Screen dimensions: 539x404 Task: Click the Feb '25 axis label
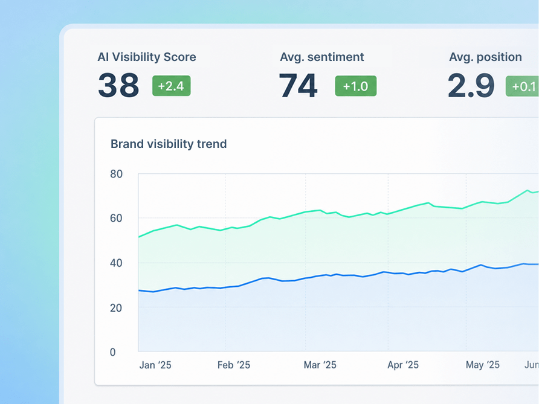click(x=234, y=365)
